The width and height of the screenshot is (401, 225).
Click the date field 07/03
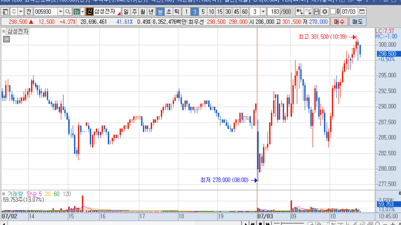349,12
